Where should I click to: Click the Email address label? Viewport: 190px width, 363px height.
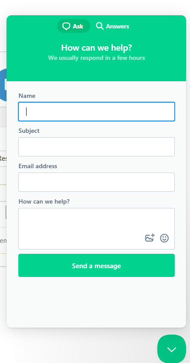[38, 166]
